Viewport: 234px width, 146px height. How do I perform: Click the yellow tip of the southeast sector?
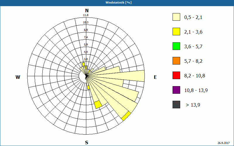[x=126, y=116]
